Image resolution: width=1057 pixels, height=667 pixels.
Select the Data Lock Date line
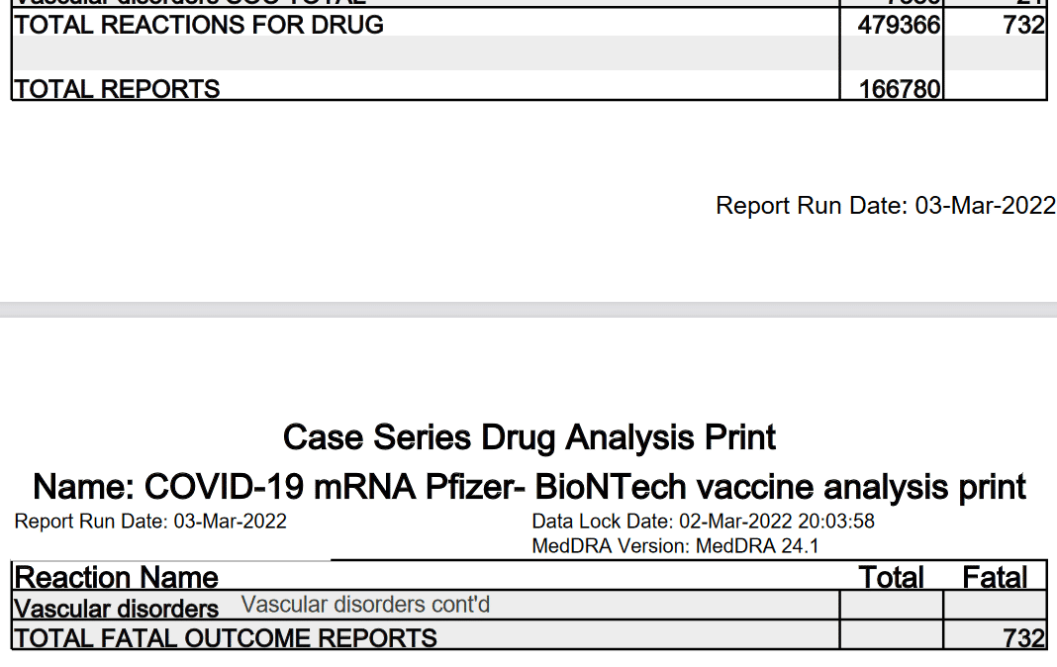click(703, 522)
